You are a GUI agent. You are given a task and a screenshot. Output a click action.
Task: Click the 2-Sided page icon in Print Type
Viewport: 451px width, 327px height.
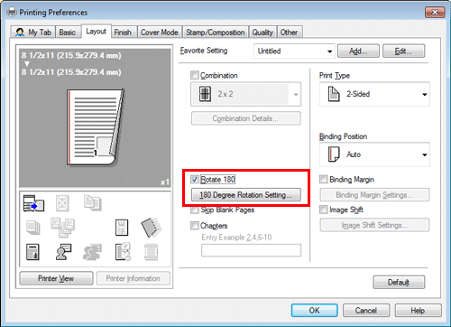(x=334, y=94)
